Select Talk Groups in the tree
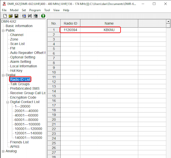The height and width of the screenshot is (158, 171). 20,84
